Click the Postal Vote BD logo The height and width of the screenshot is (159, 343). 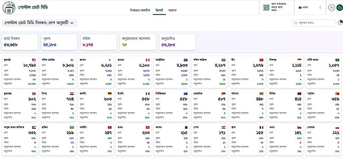(x=9, y=7)
